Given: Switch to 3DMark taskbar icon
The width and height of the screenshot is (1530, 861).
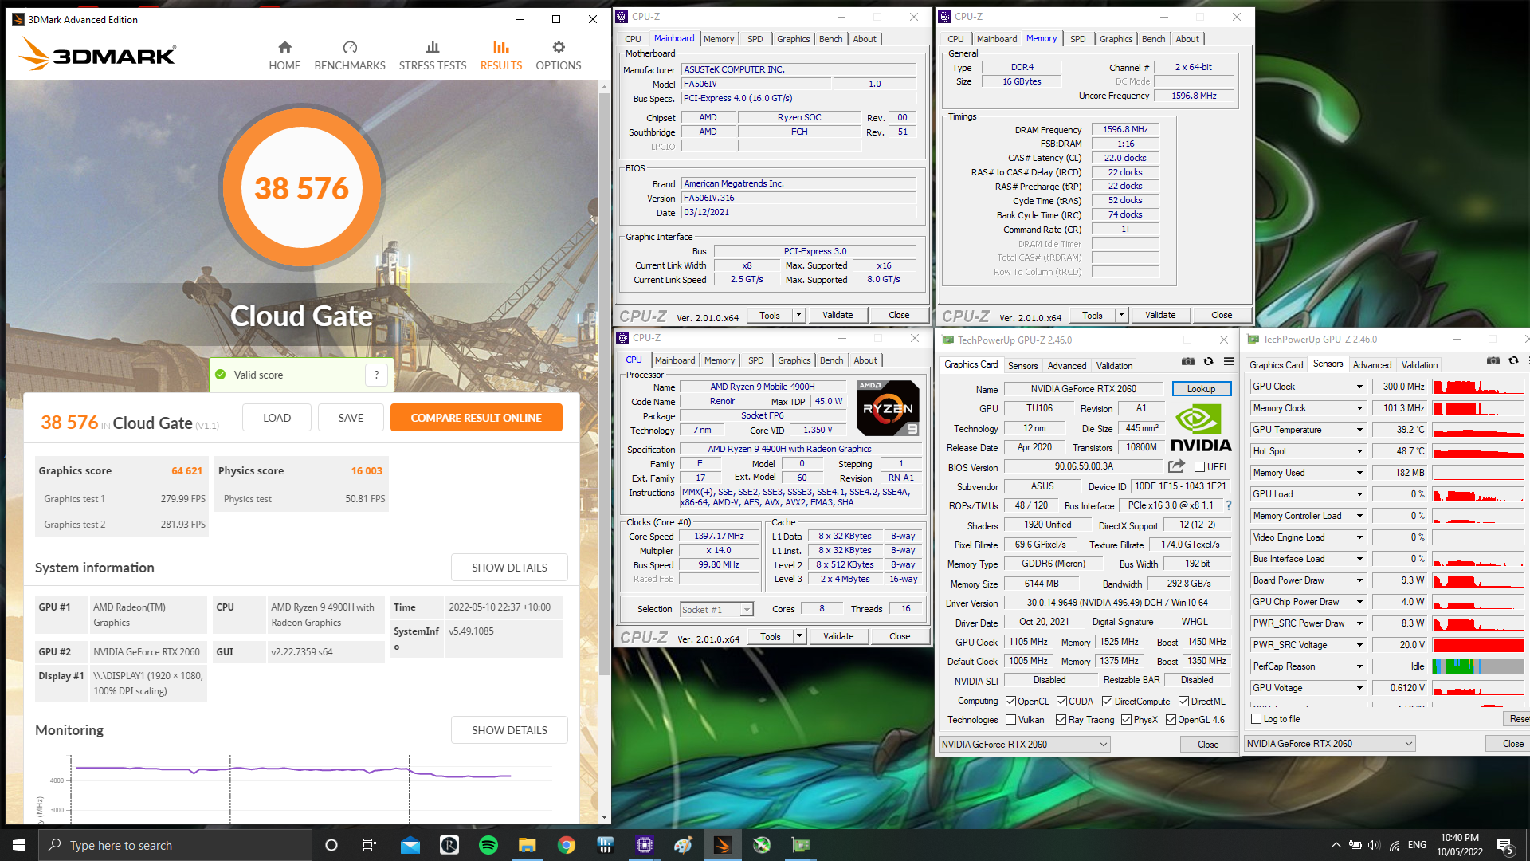Looking at the screenshot, I should click(x=723, y=845).
